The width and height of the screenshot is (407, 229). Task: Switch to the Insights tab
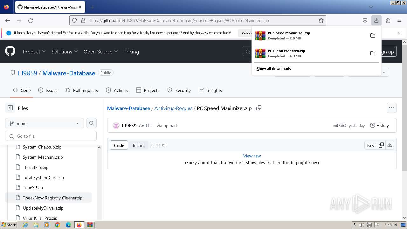click(210, 90)
